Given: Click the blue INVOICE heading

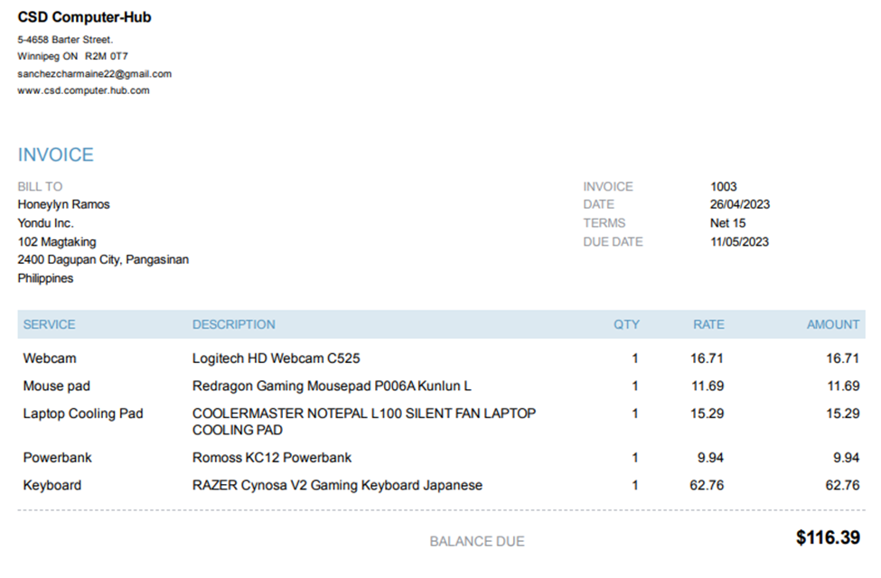Looking at the screenshot, I should coord(56,154).
